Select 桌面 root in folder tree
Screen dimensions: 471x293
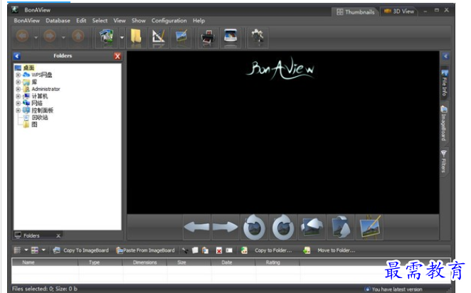pos(29,68)
